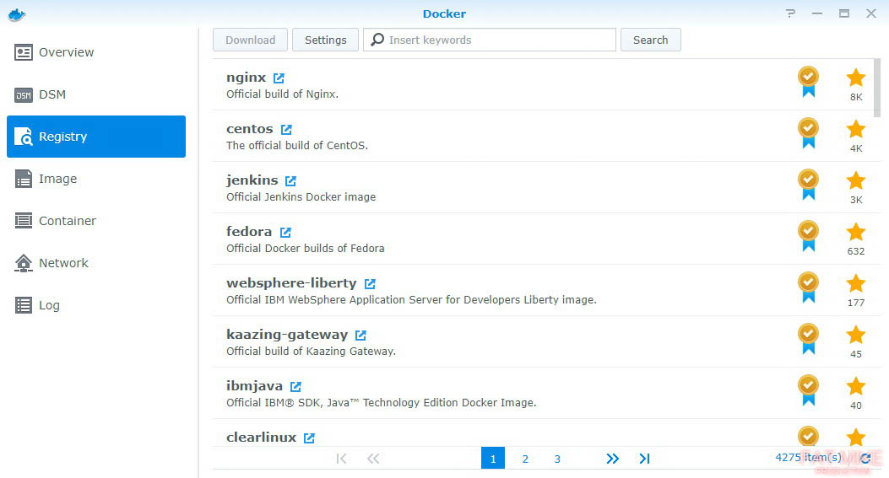Open fedora external link icon

pyautogui.click(x=285, y=232)
